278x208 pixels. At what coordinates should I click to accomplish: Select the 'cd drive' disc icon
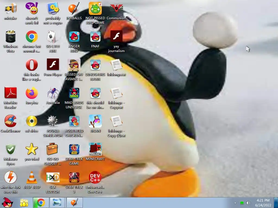(31, 121)
